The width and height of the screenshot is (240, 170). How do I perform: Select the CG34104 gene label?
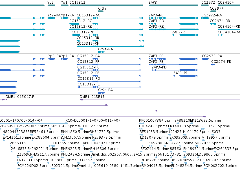226,3
